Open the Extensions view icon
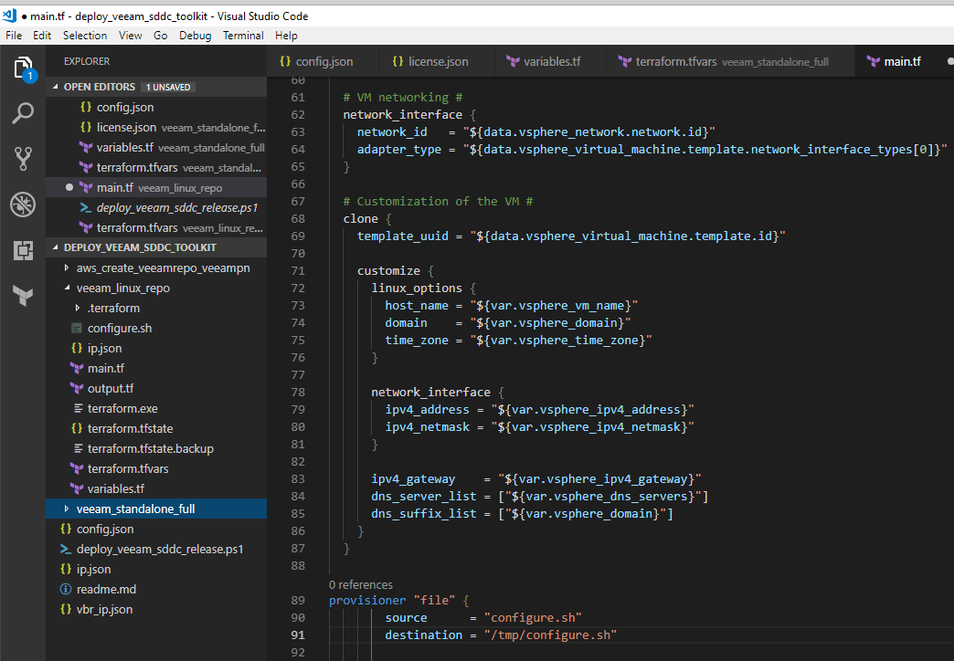Image resolution: width=954 pixels, height=661 pixels. [23, 250]
